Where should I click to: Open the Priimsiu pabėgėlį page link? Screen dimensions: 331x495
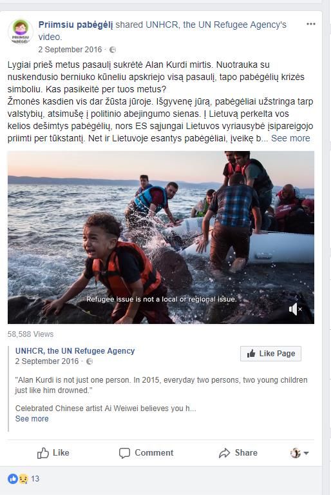[75, 25]
